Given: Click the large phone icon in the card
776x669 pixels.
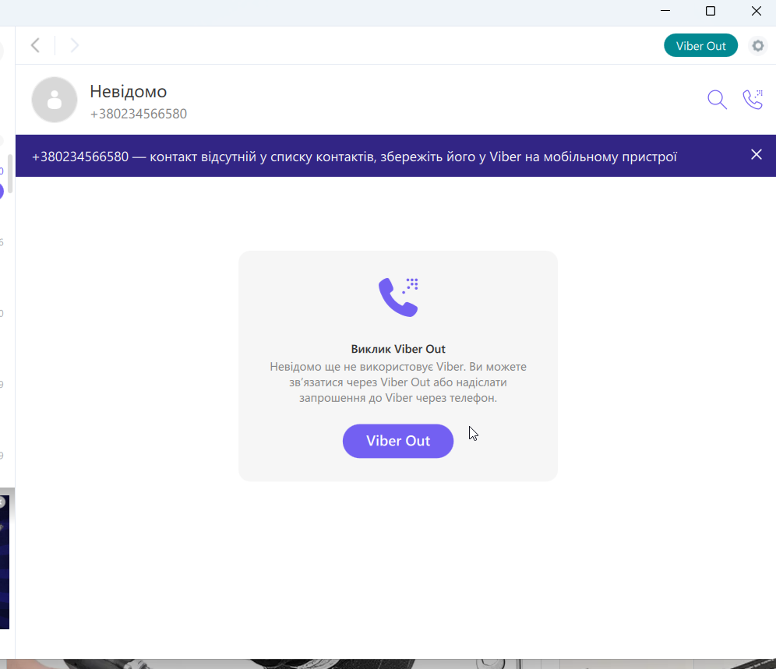Looking at the screenshot, I should pyautogui.click(x=398, y=297).
